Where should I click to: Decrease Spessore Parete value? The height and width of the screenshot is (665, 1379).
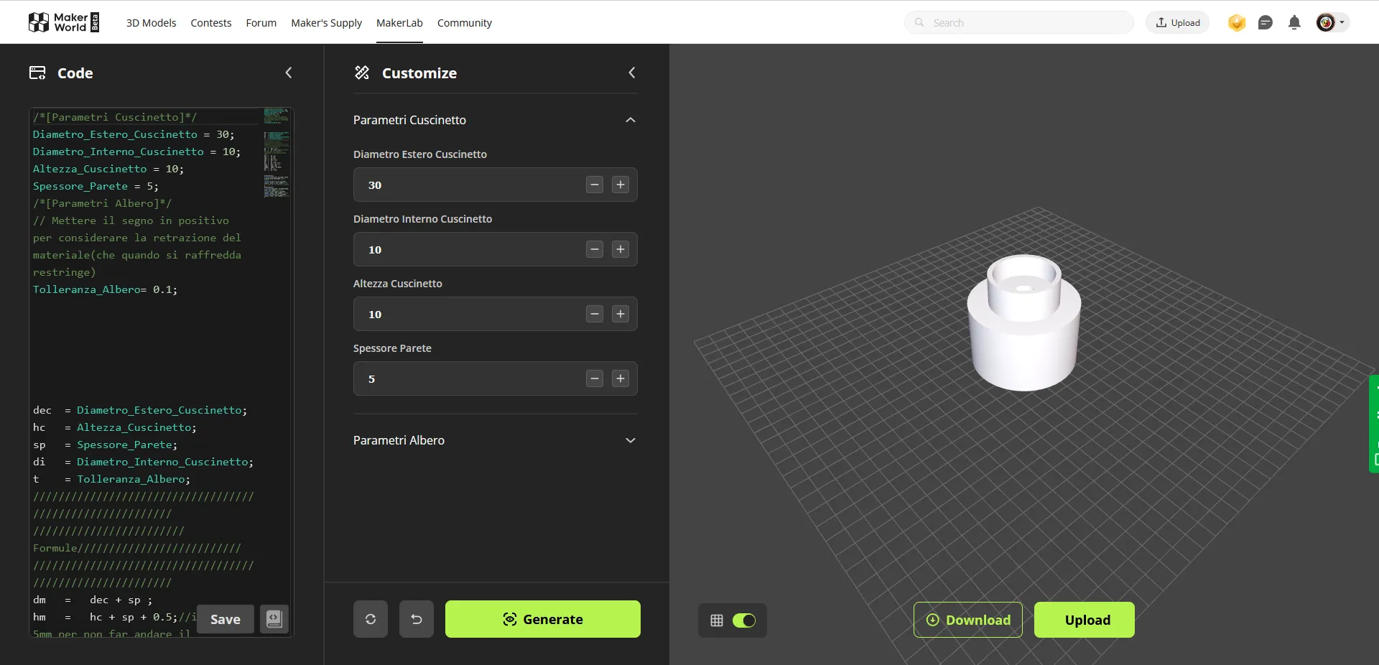coord(595,378)
